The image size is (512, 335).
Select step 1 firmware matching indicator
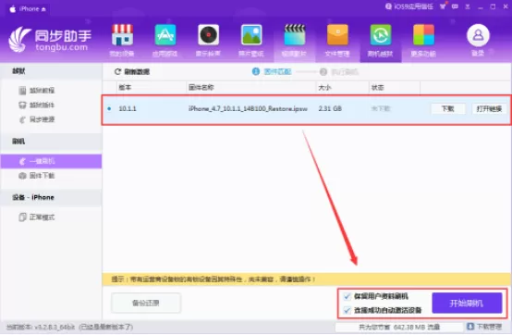[x=272, y=71]
